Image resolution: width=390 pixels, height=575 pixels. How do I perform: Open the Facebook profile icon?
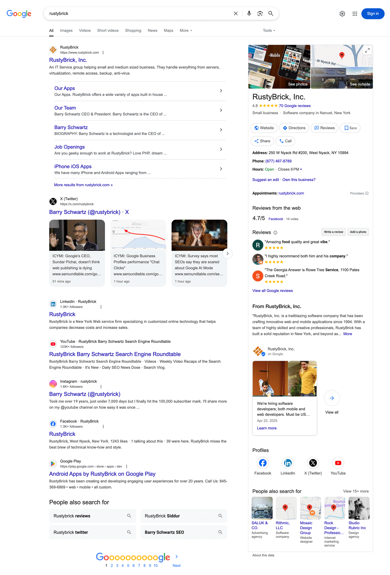[x=263, y=463]
